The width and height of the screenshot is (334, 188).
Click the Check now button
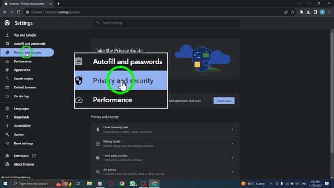224,101
